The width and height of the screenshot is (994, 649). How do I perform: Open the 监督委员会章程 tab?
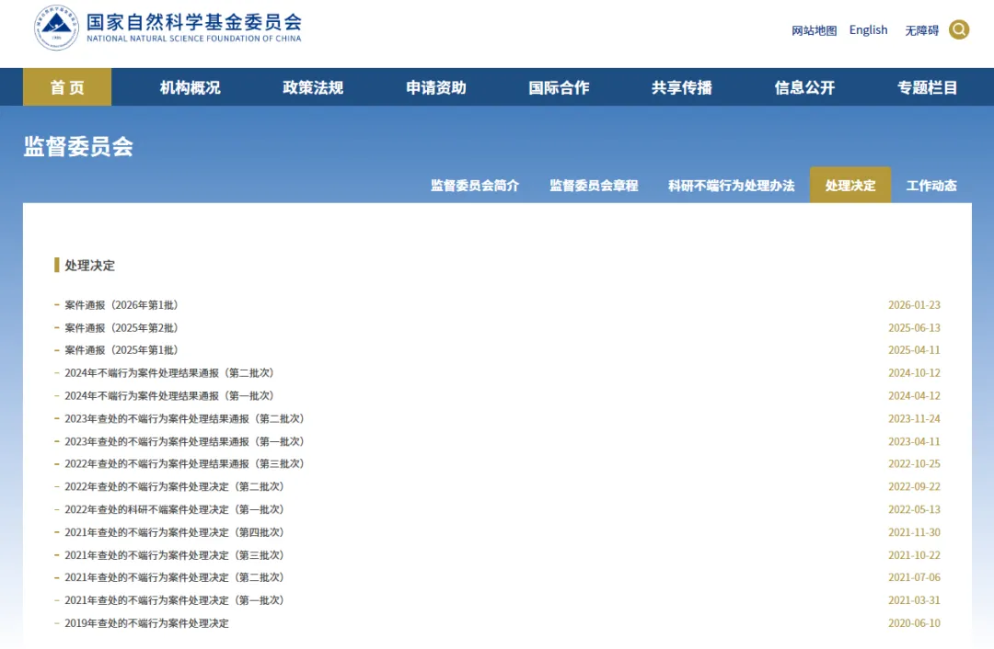click(x=594, y=186)
